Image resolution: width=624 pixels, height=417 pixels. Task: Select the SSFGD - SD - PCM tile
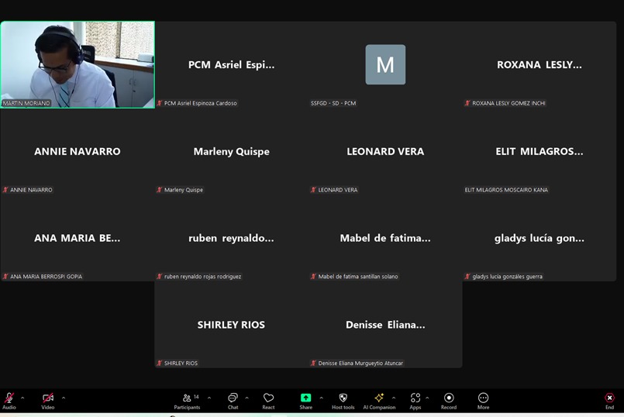click(385, 65)
